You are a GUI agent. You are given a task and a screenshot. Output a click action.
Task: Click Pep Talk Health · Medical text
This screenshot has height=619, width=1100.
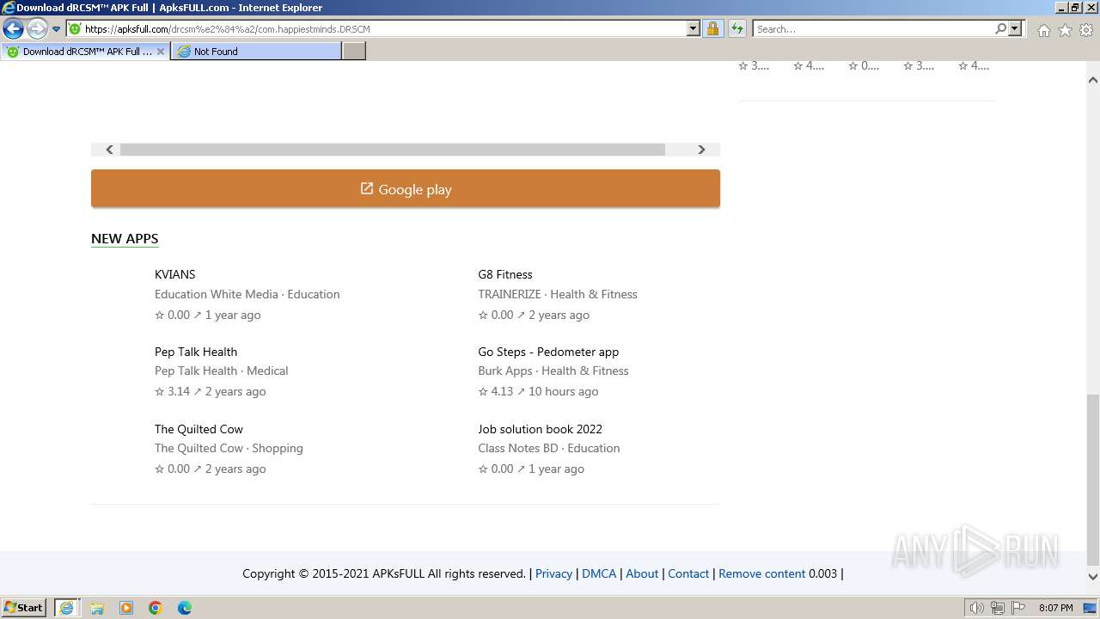click(222, 371)
